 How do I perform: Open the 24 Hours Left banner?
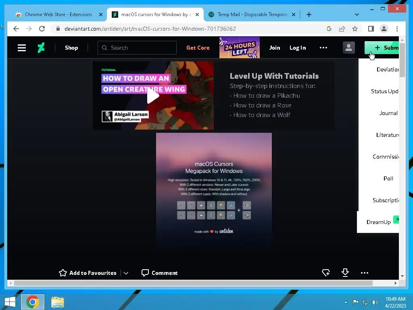coord(240,48)
